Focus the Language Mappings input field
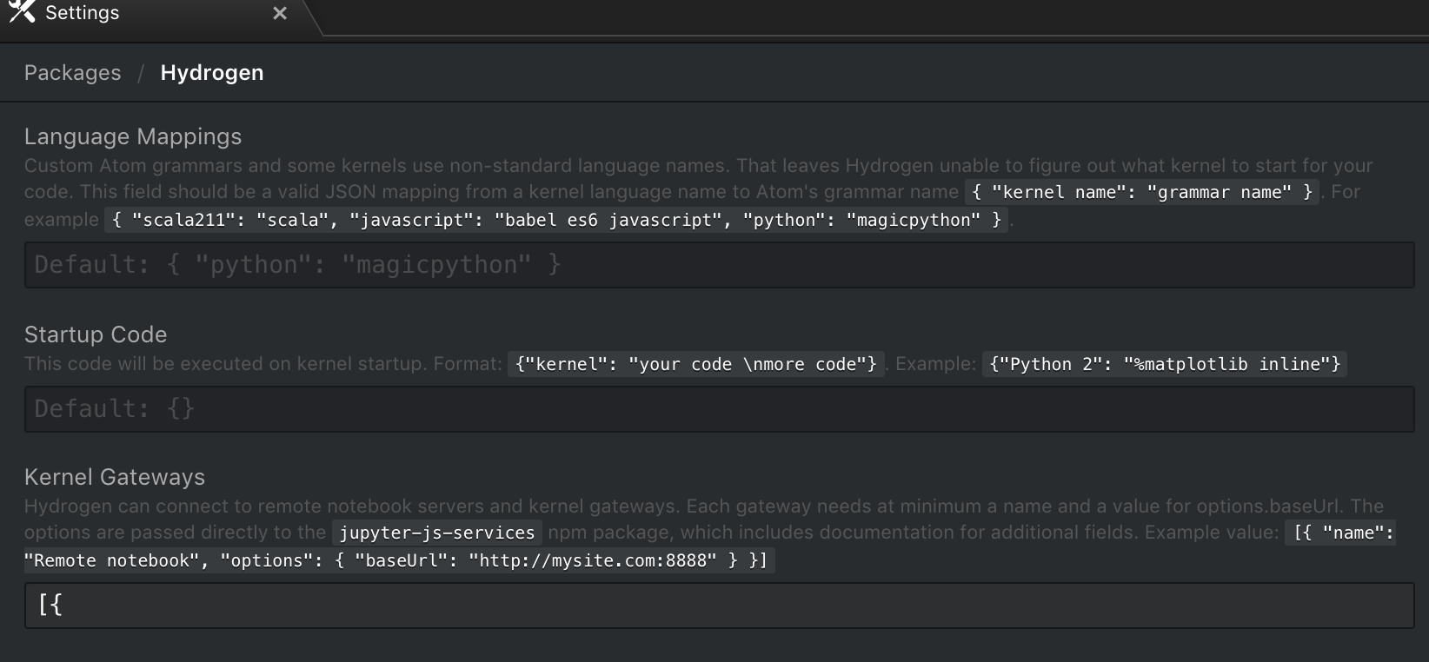Viewport: 1429px width, 662px height. tap(719, 265)
